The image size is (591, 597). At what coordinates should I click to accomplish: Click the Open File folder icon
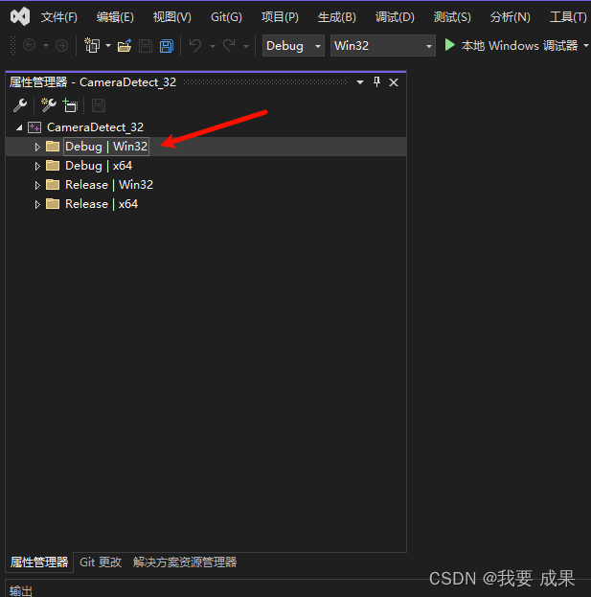(125, 46)
